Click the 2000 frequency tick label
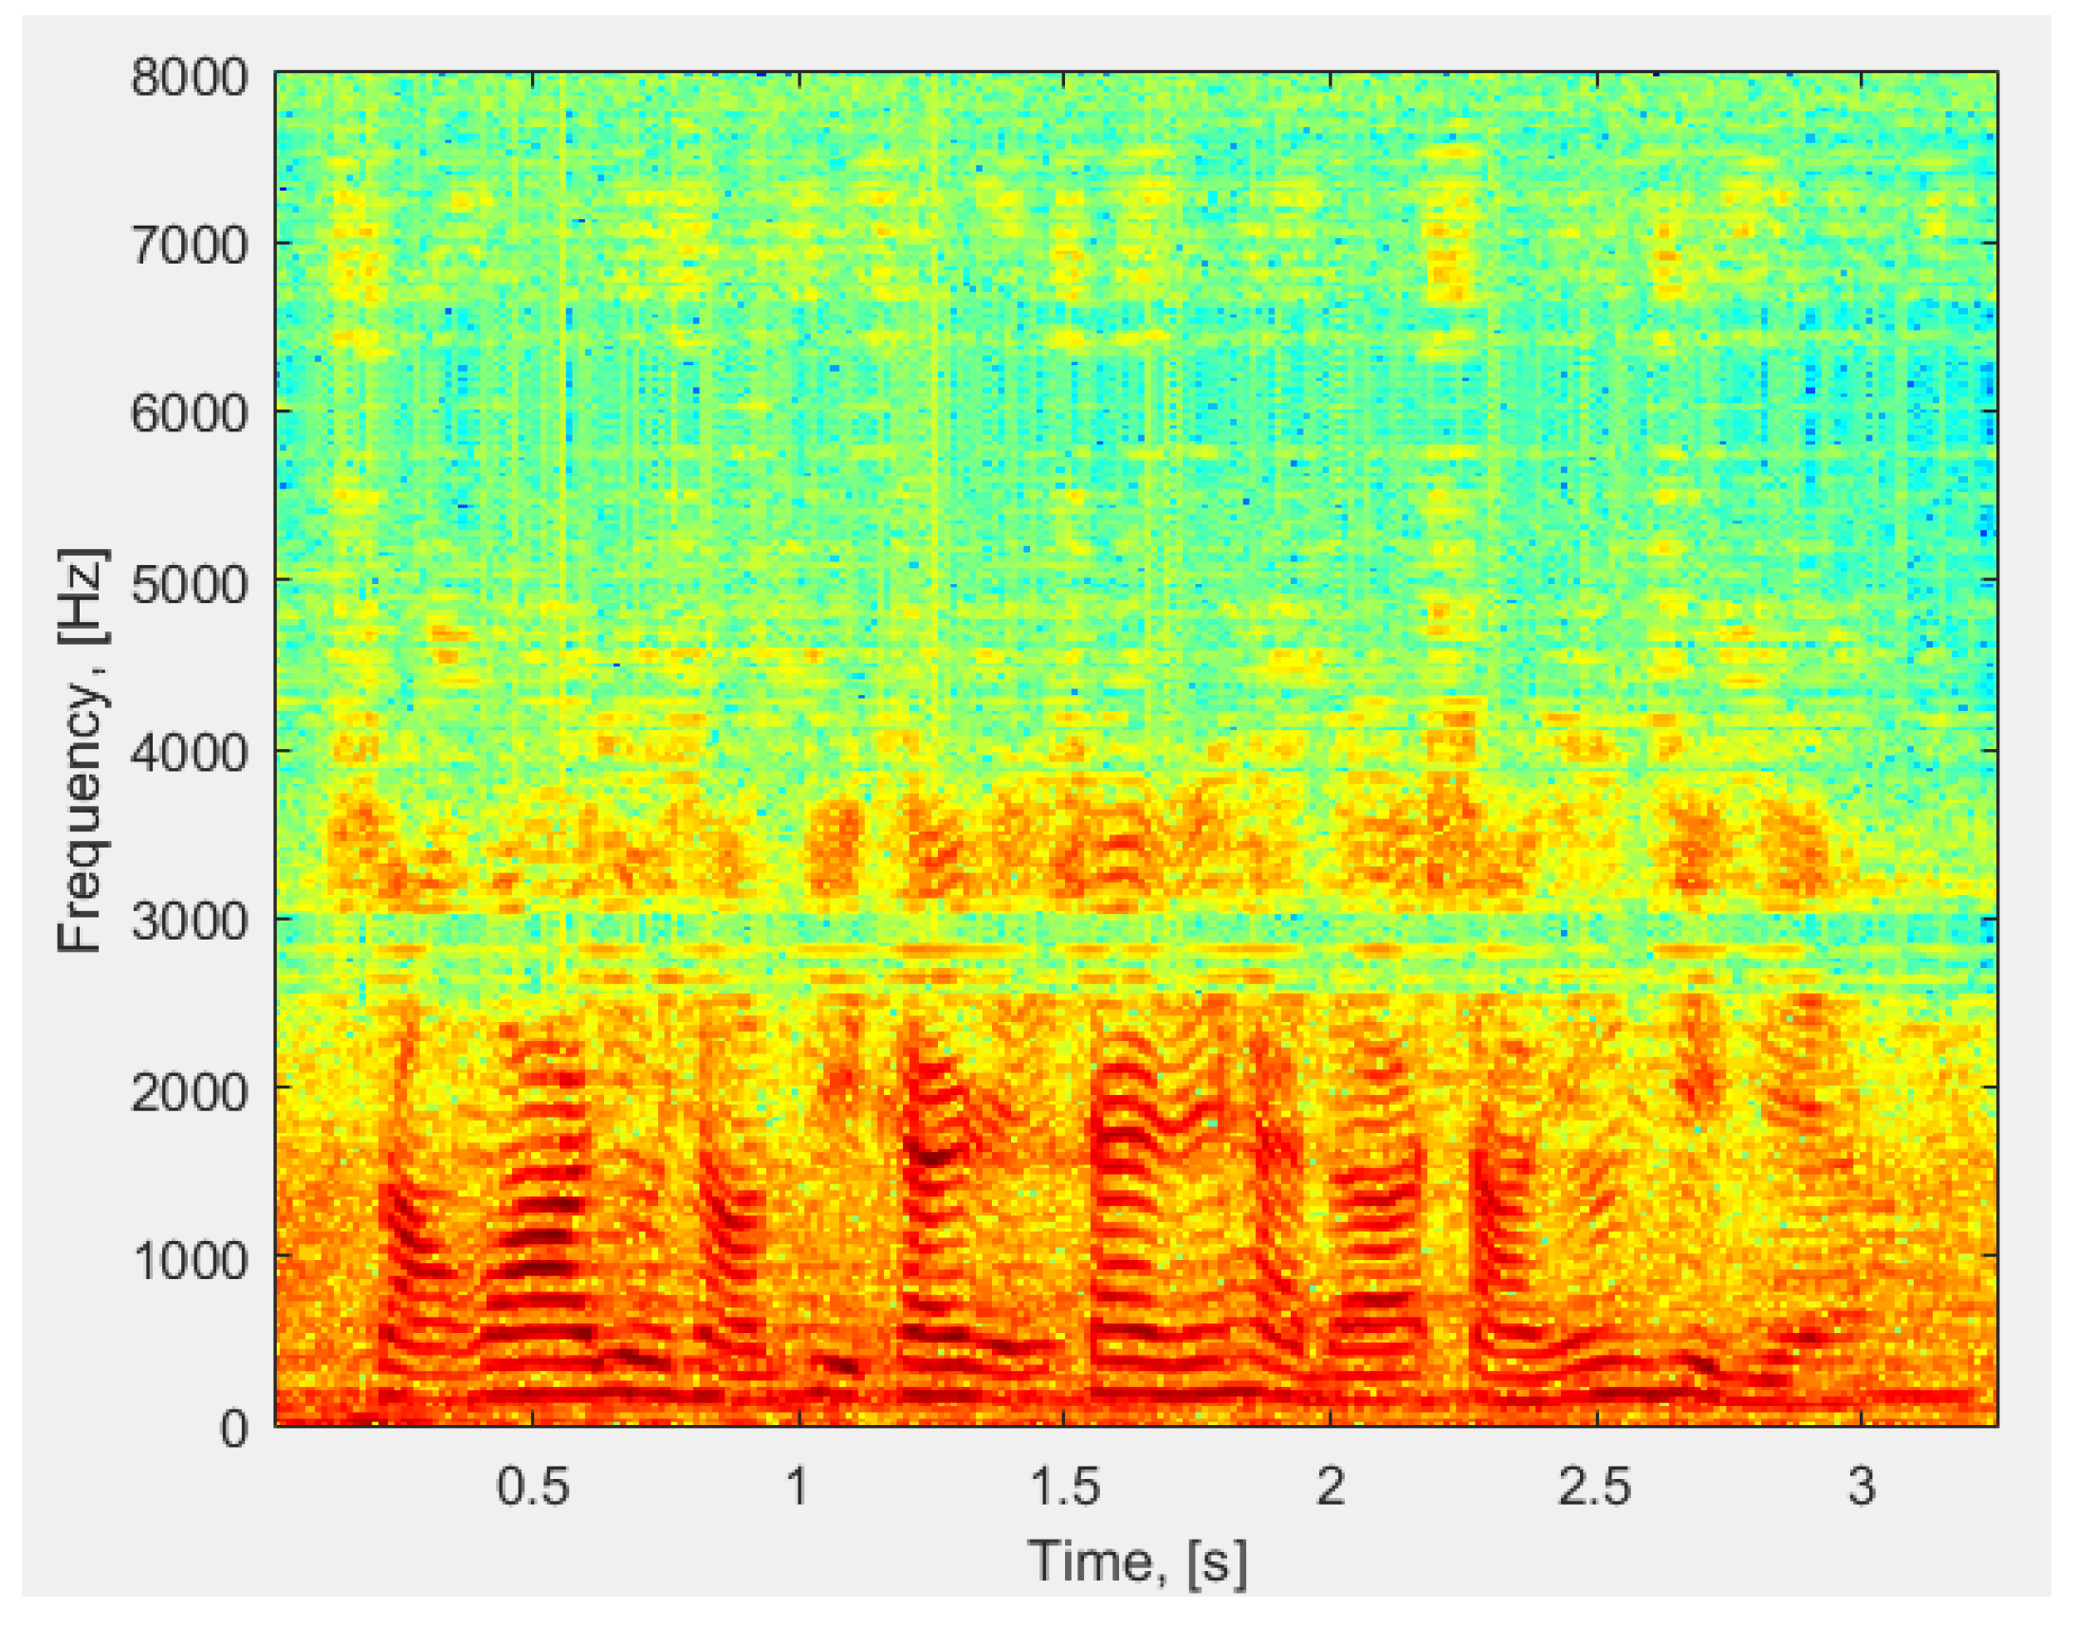 (189, 1091)
